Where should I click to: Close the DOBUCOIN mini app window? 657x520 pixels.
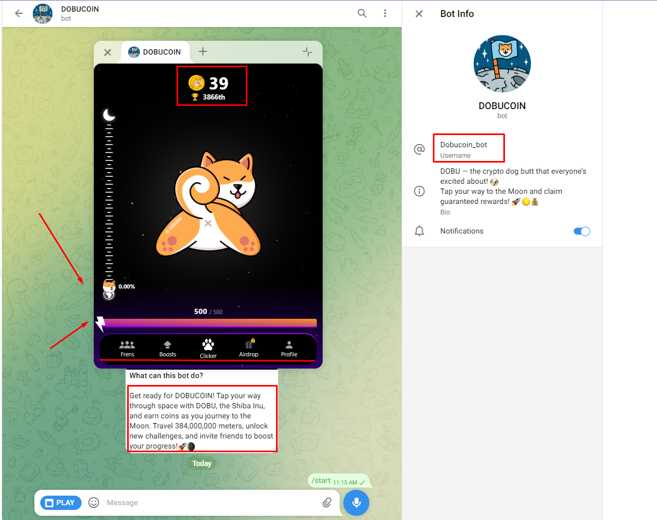point(108,52)
